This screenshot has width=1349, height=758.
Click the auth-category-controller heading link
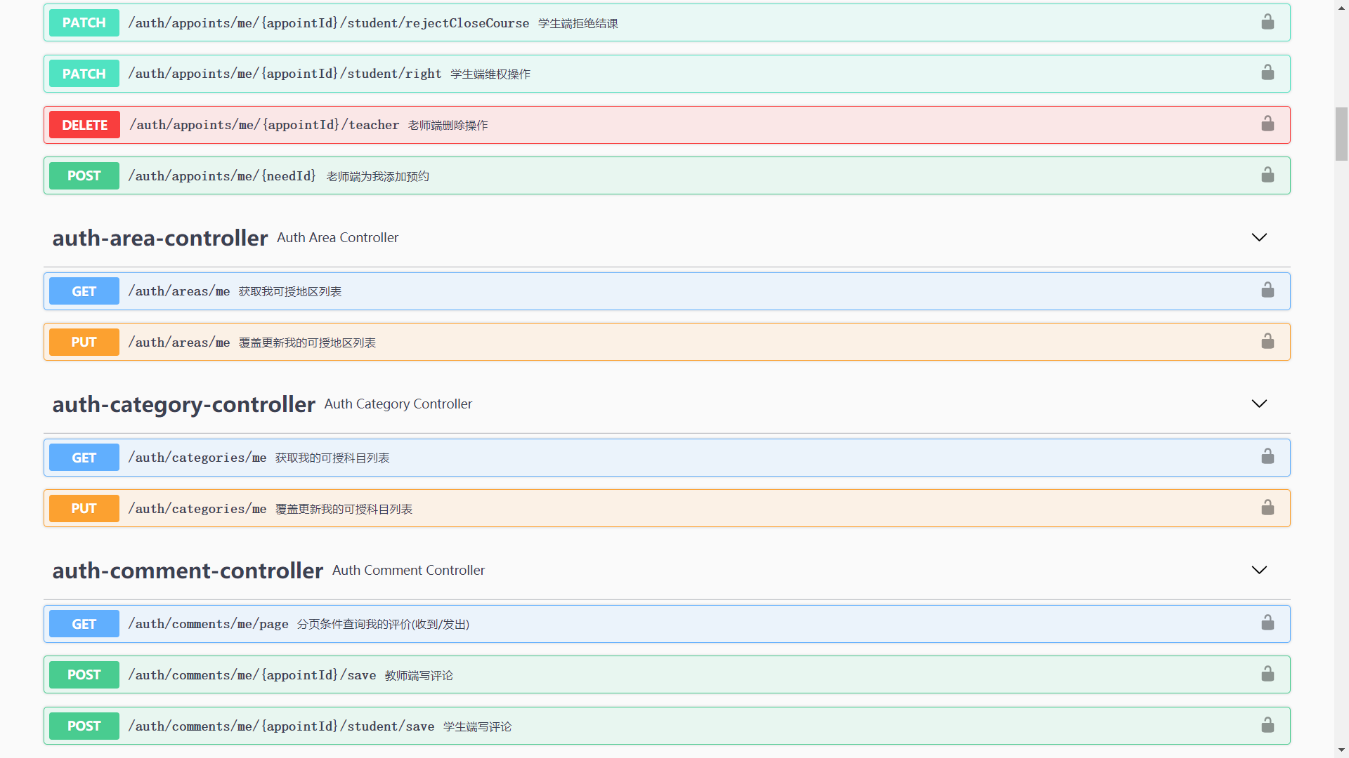[183, 404]
